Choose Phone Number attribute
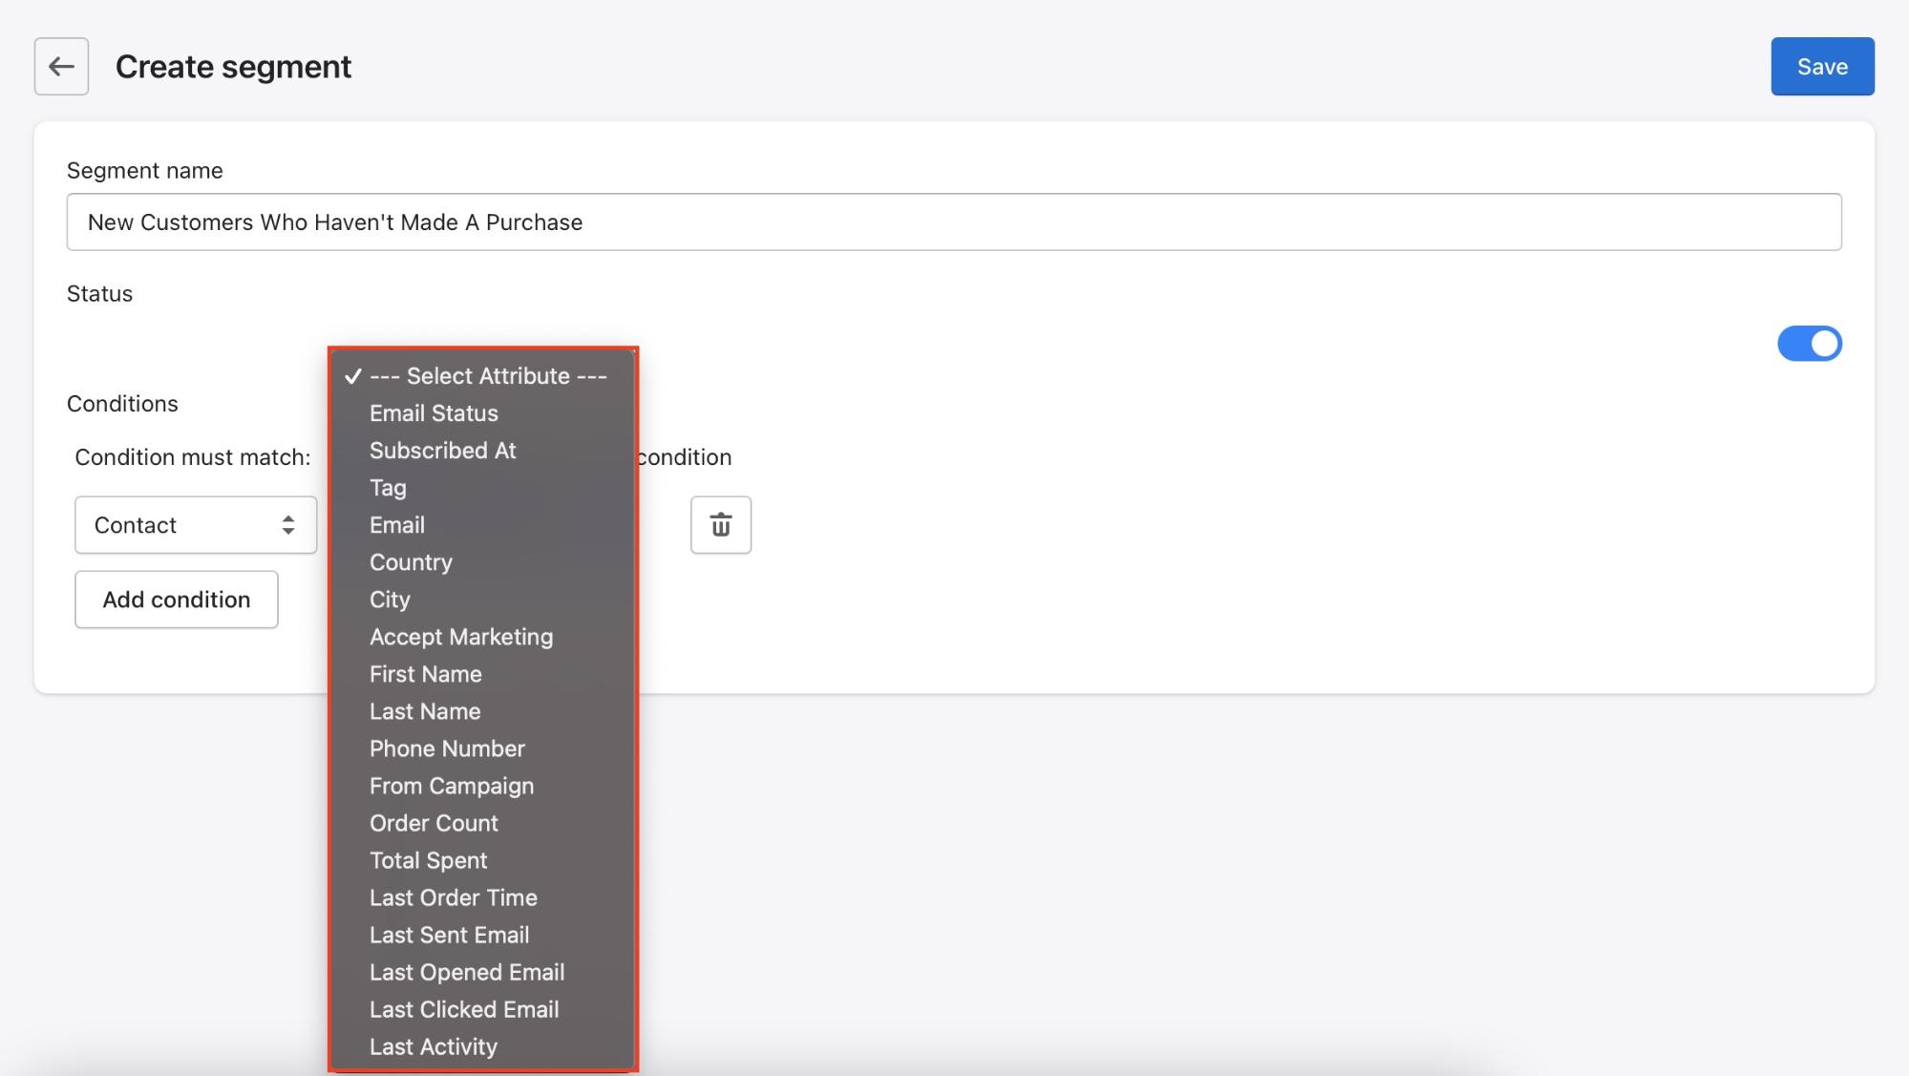The width and height of the screenshot is (1909, 1076). pos(482,748)
